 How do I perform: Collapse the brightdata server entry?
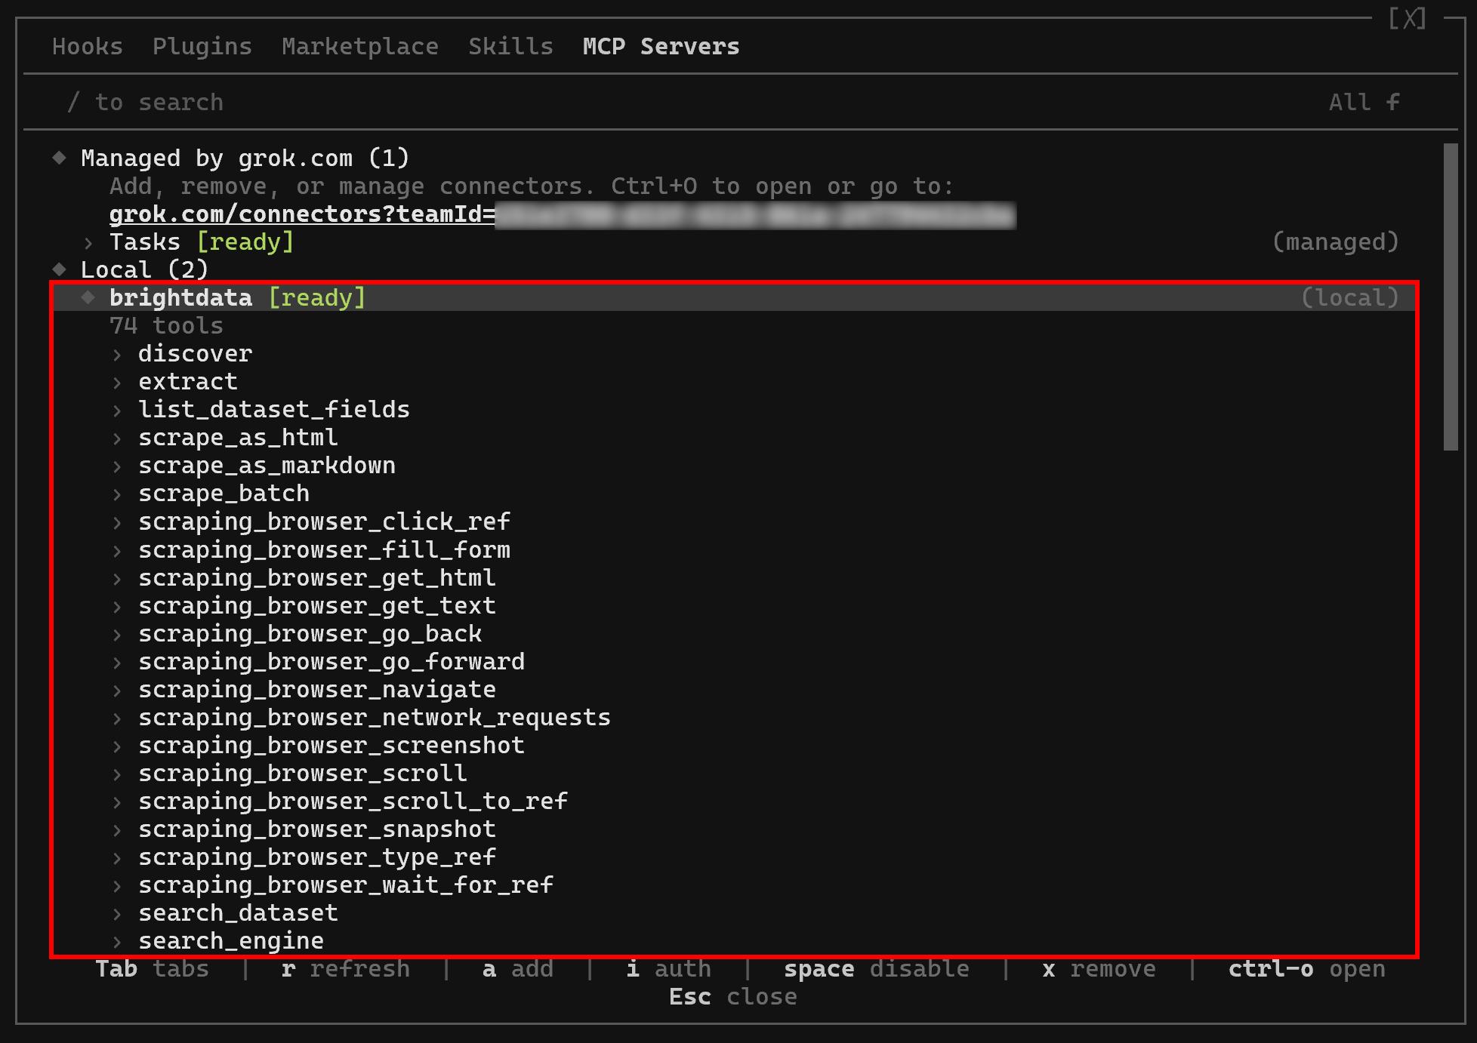click(x=88, y=297)
